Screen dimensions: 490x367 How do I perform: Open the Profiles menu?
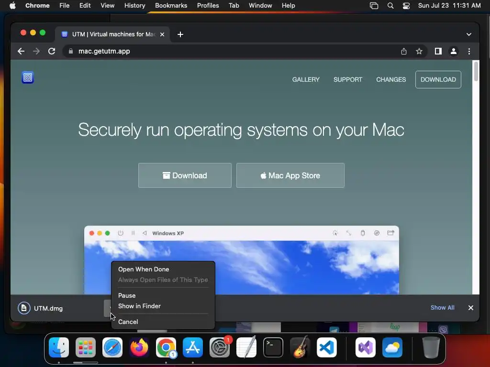coord(208,6)
